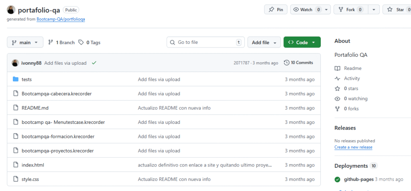Open the latest commit message Add files via upload
Viewport: 411px width, 191px height.
tap(65, 63)
